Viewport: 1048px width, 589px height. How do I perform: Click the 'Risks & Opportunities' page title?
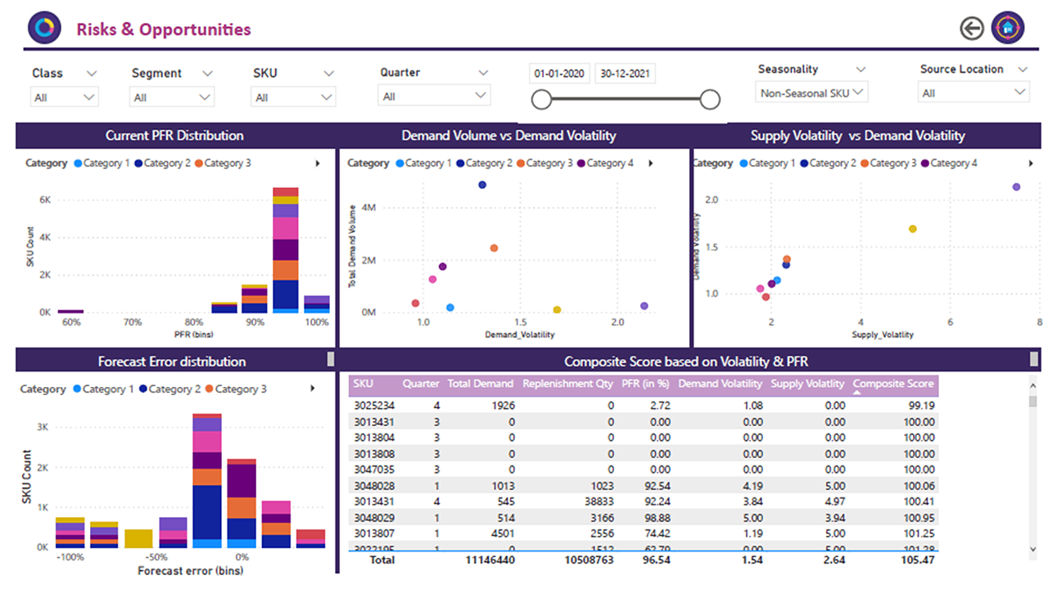(x=164, y=29)
